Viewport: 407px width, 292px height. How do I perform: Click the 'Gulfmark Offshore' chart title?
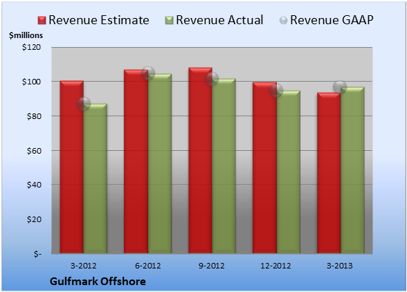click(x=98, y=282)
